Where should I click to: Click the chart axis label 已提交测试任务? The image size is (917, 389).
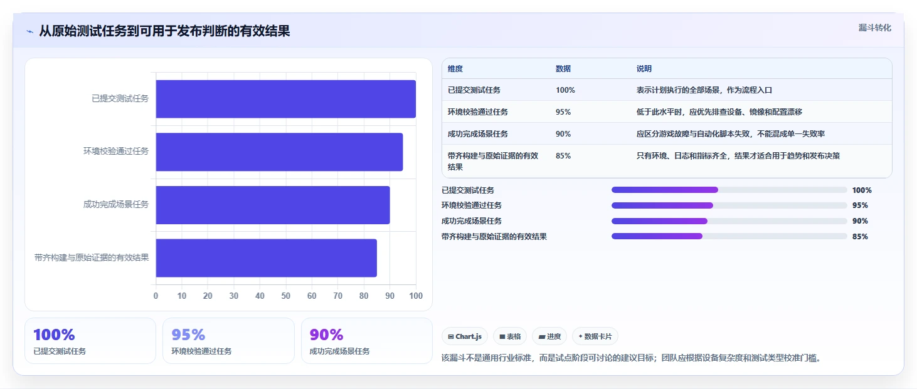120,98
